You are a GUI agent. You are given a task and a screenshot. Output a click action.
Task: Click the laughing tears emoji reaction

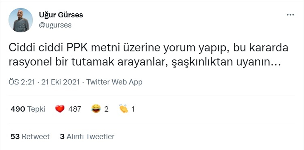[96, 109]
